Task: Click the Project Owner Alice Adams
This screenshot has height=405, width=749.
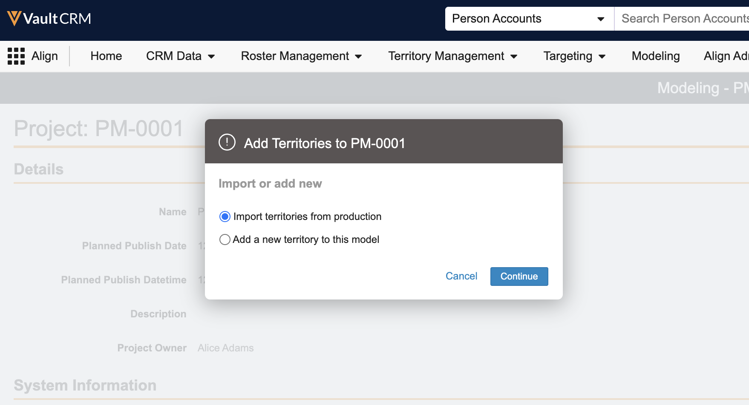Action: tap(225, 348)
